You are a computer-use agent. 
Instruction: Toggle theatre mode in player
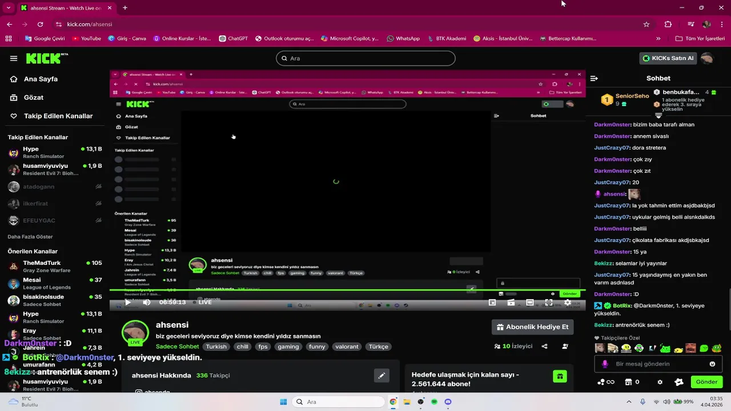[530, 303]
